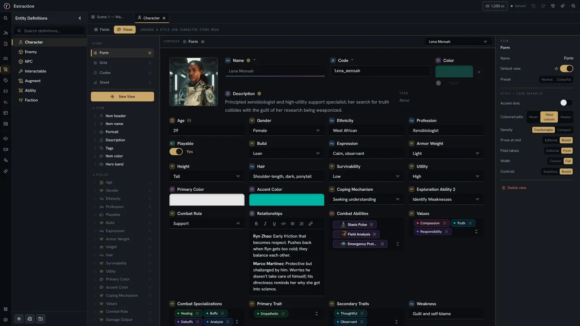Click the Accent Color teal swatch

point(287,200)
